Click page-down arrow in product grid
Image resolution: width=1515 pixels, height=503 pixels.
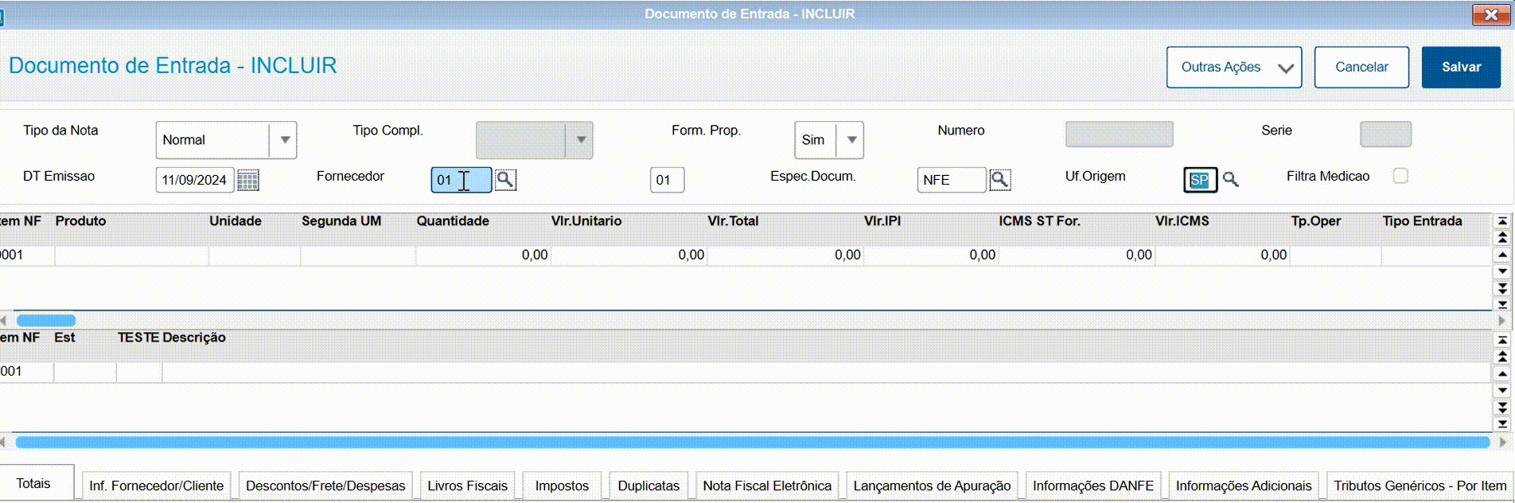[1502, 288]
